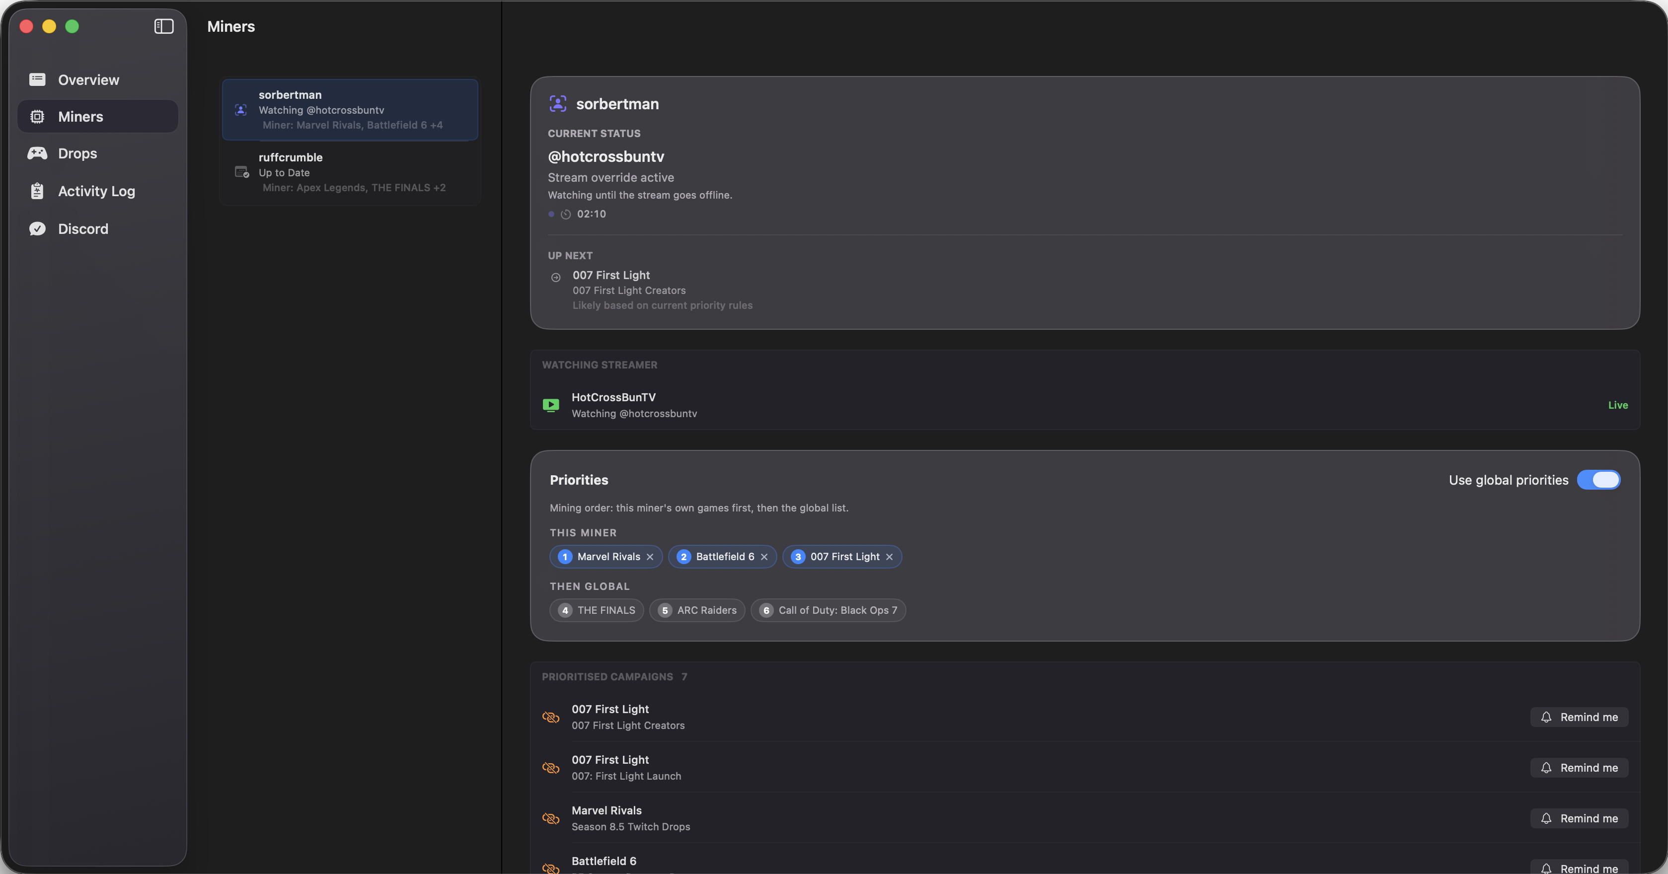Click the green live stream icon
The image size is (1668, 874).
pos(550,405)
